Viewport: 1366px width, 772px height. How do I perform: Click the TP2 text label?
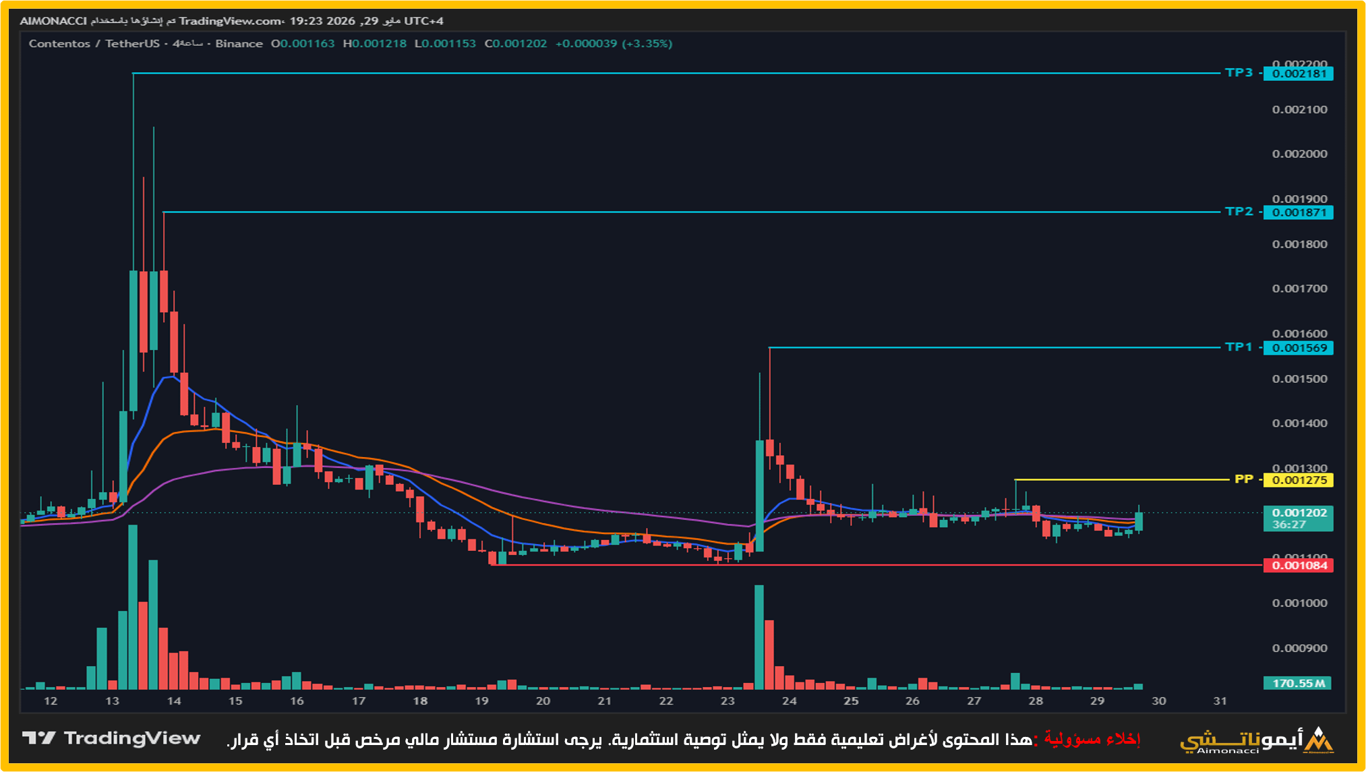1239,211
